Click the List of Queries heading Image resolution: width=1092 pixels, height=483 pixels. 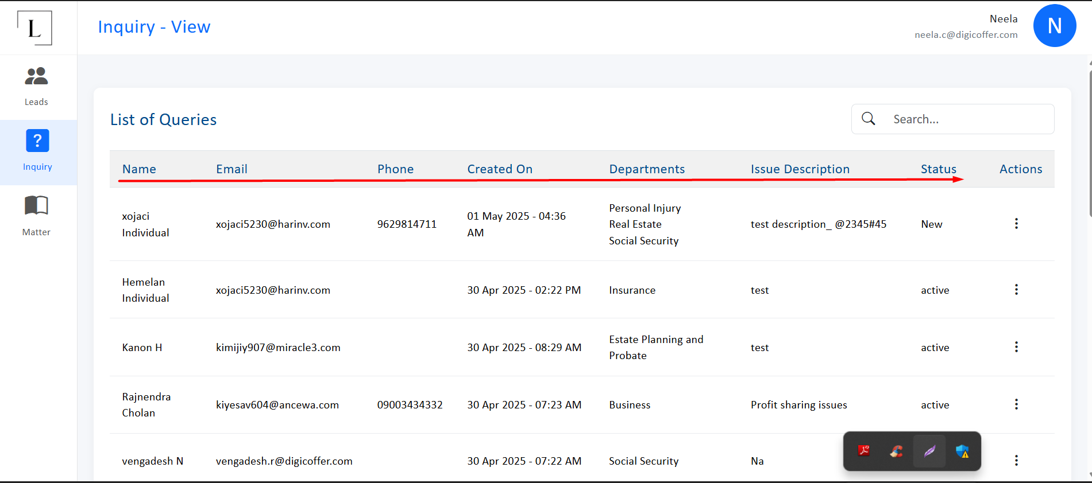(x=163, y=119)
